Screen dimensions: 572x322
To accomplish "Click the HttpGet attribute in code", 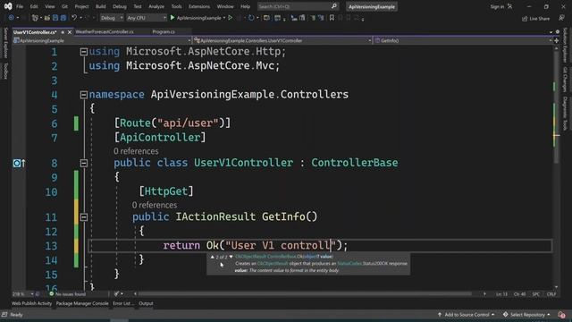I will pos(166,191).
